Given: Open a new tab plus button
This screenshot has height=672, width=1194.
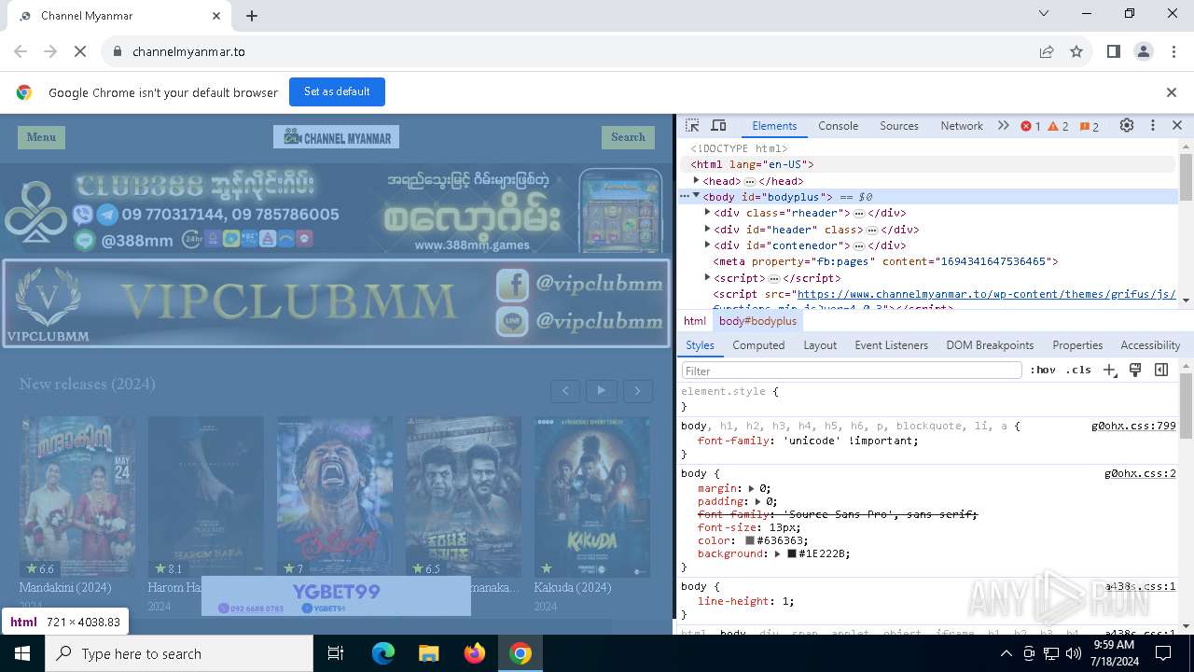Looking at the screenshot, I should (252, 16).
